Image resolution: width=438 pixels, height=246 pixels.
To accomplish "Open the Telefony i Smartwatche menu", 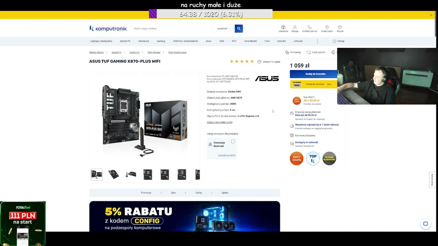I will pos(185,41).
